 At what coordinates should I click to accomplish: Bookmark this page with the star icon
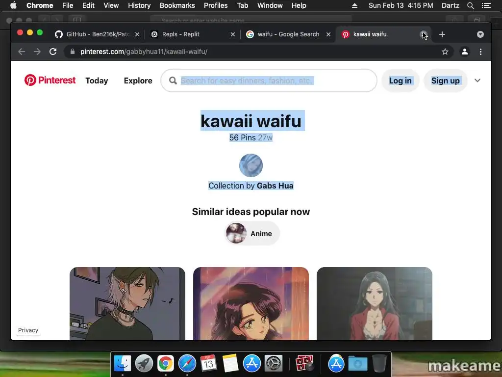tap(445, 52)
